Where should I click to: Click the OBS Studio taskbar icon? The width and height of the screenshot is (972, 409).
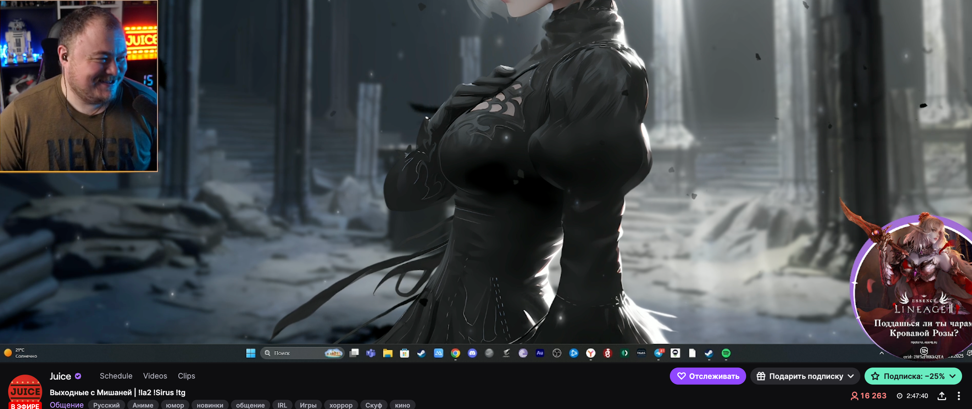tap(556, 353)
